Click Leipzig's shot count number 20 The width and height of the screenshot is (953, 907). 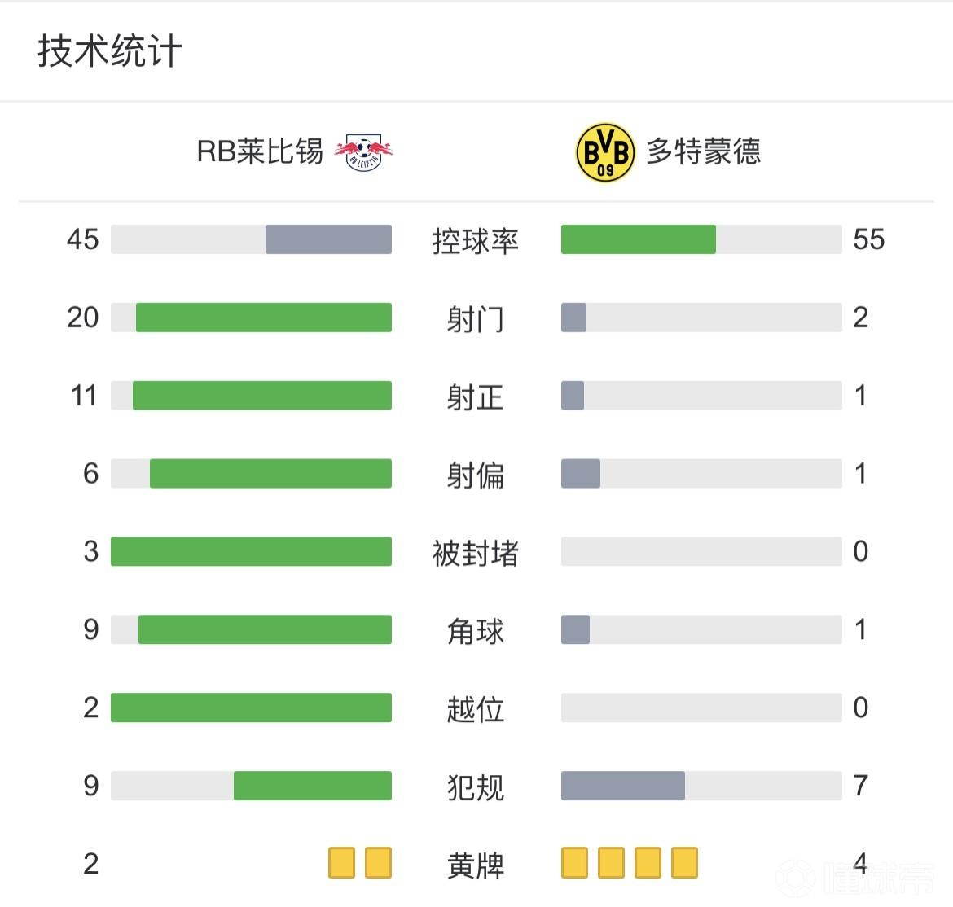click(82, 318)
